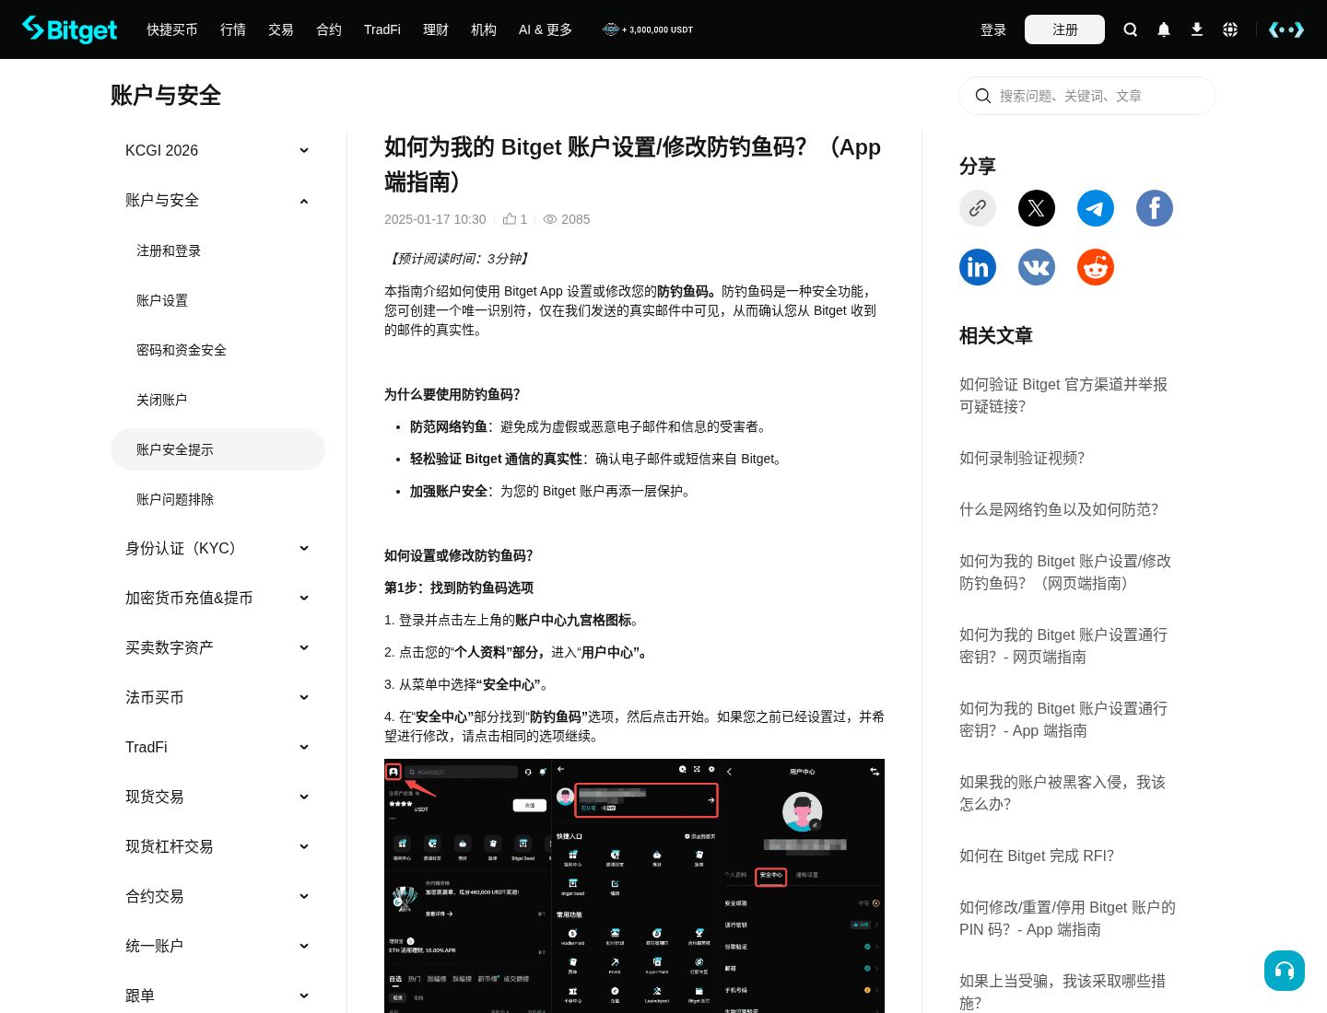Copy article link via the chain icon
Image resolution: width=1327 pixels, height=1013 pixels.
[x=978, y=208]
